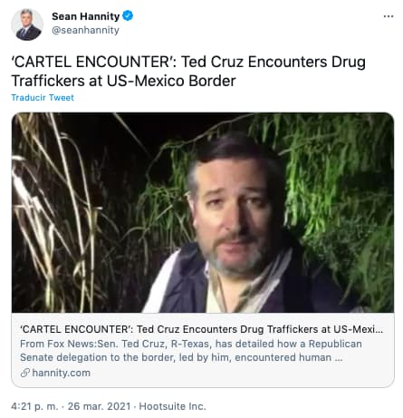Click the Sean Hannity display name
The height and width of the screenshot is (418, 403).
click(x=86, y=16)
